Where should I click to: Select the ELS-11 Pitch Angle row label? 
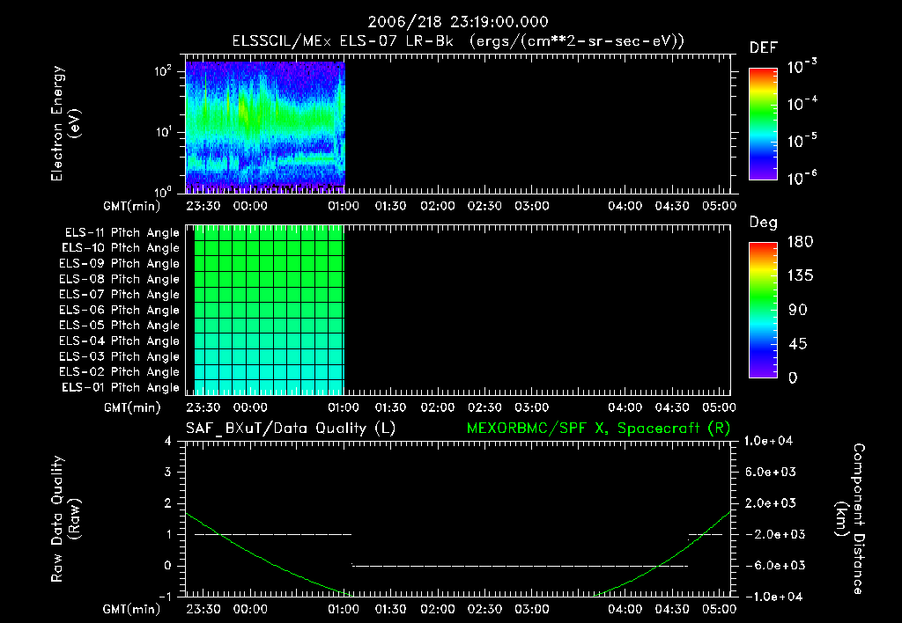coord(122,233)
